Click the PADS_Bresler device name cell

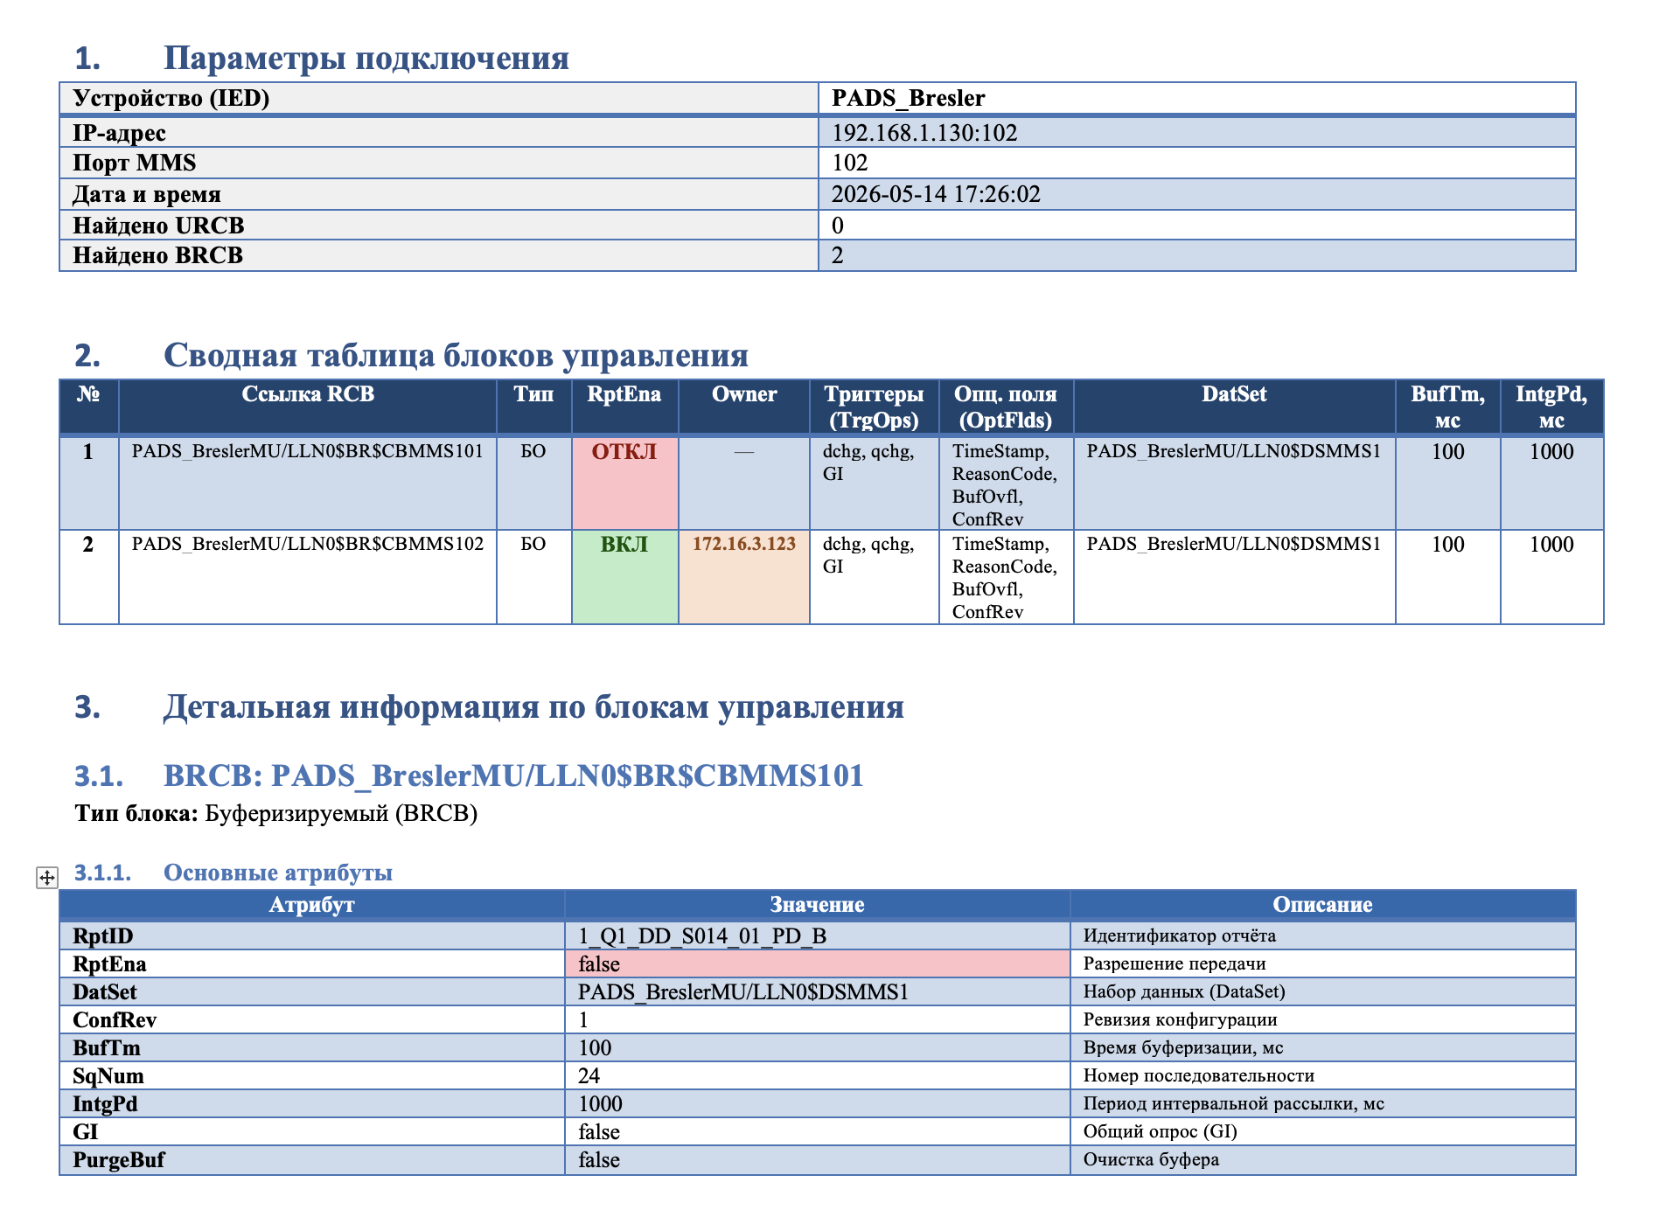tap(1196, 98)
